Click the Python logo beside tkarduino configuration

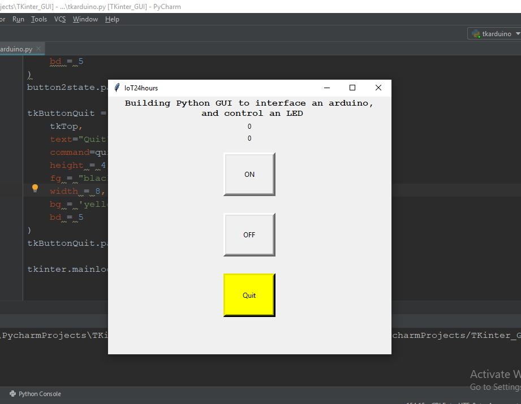pyautogui.click(x=476, y=33)
